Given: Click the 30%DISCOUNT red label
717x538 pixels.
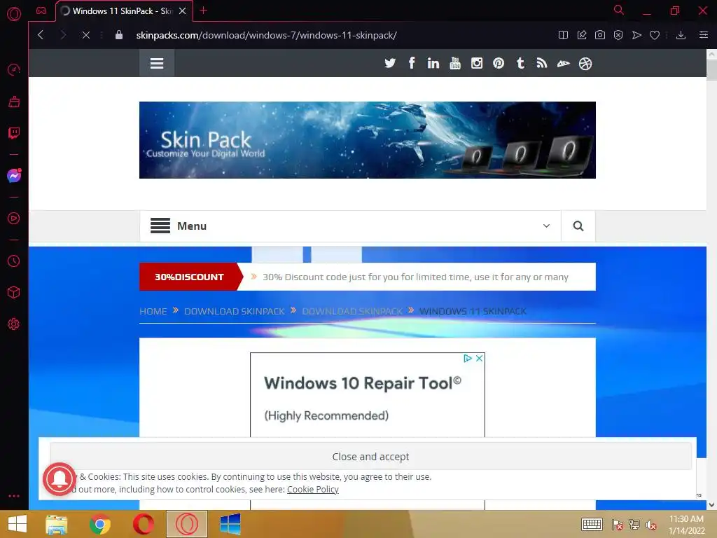Looking at the screenshot, I should point(189,277).
